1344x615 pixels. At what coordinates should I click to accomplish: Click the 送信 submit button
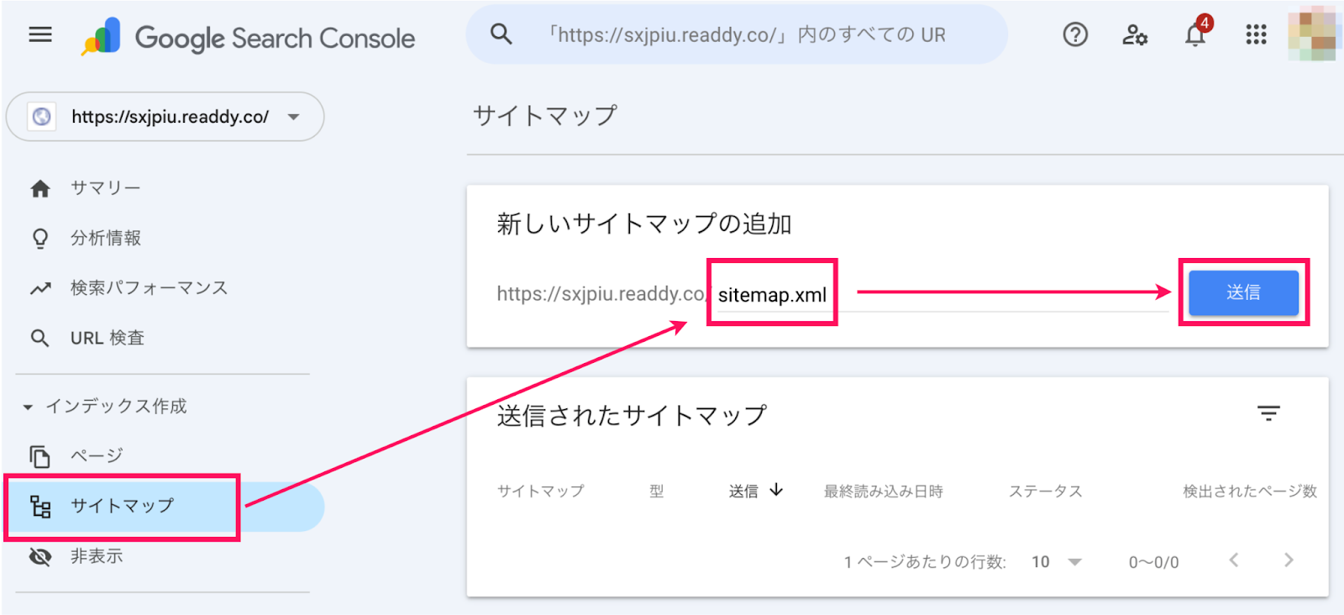point(1243,292)
